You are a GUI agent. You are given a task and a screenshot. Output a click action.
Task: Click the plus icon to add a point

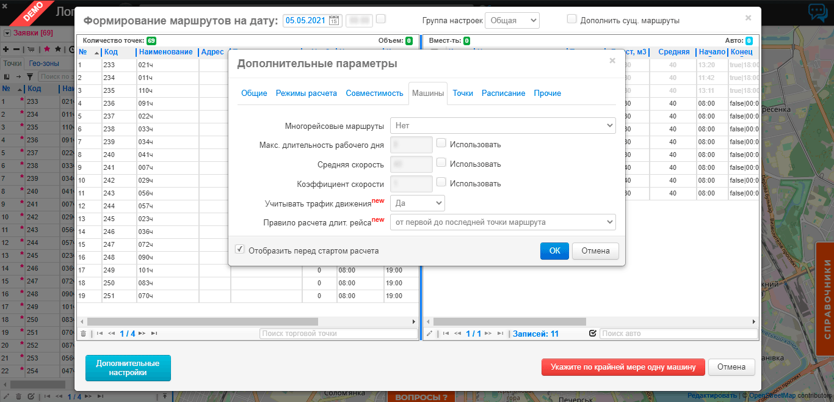click(x=5, y=49)
